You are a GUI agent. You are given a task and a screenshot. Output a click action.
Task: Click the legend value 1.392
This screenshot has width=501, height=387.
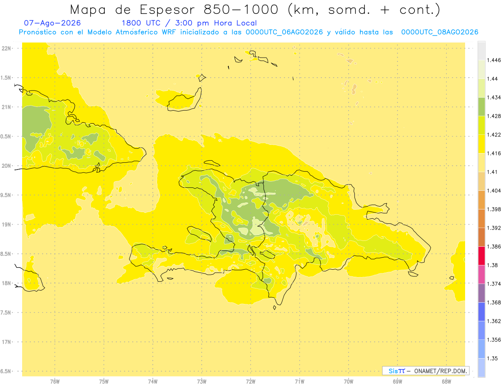click(x=494, y=228)
